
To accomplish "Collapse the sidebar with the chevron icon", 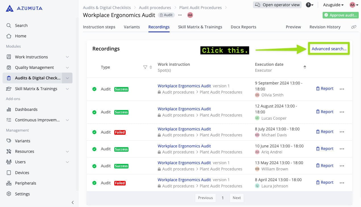I will pyautogui.click(x=72, y=202).
